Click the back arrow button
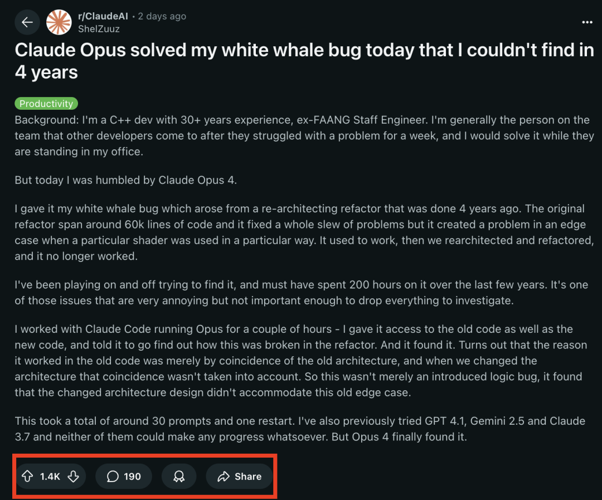The image size is (602, 500). (x=27, y=22)
